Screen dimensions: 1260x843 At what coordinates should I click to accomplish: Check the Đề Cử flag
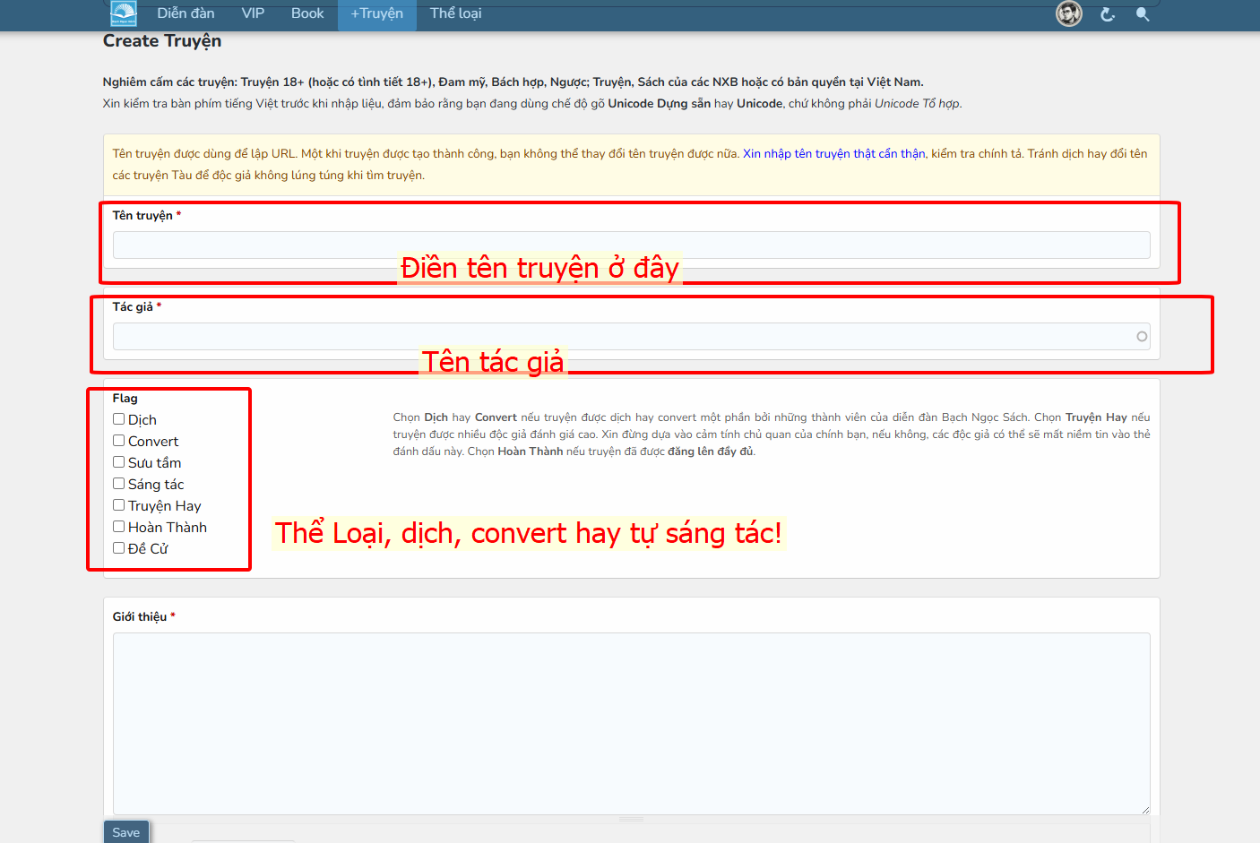click(118, 548)
